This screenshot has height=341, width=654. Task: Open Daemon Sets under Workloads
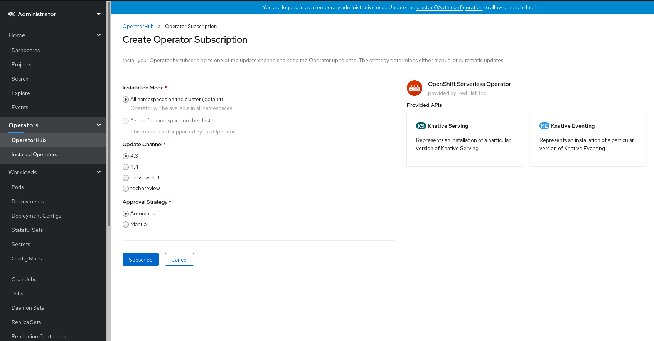tap(28, 308)
